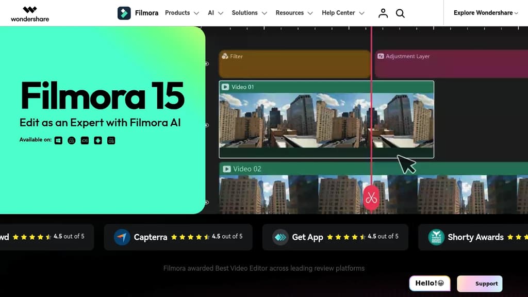Open the Solutions menu
This screenshot has height=297, width=528.
(x=249, y=13)
